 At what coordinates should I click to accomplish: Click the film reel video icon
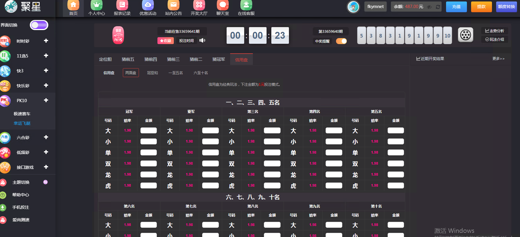465,35
